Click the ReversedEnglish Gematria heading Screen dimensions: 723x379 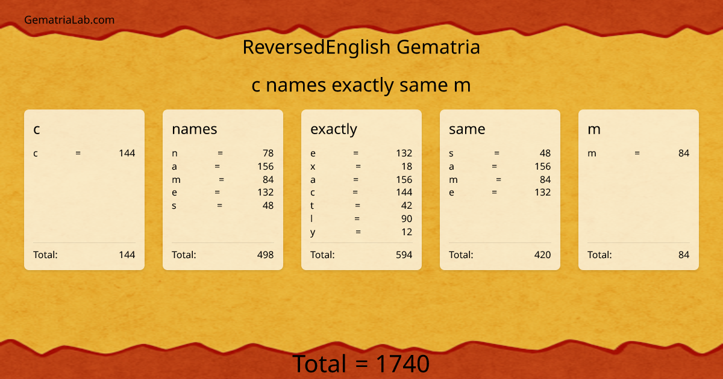tap(361, 47)
